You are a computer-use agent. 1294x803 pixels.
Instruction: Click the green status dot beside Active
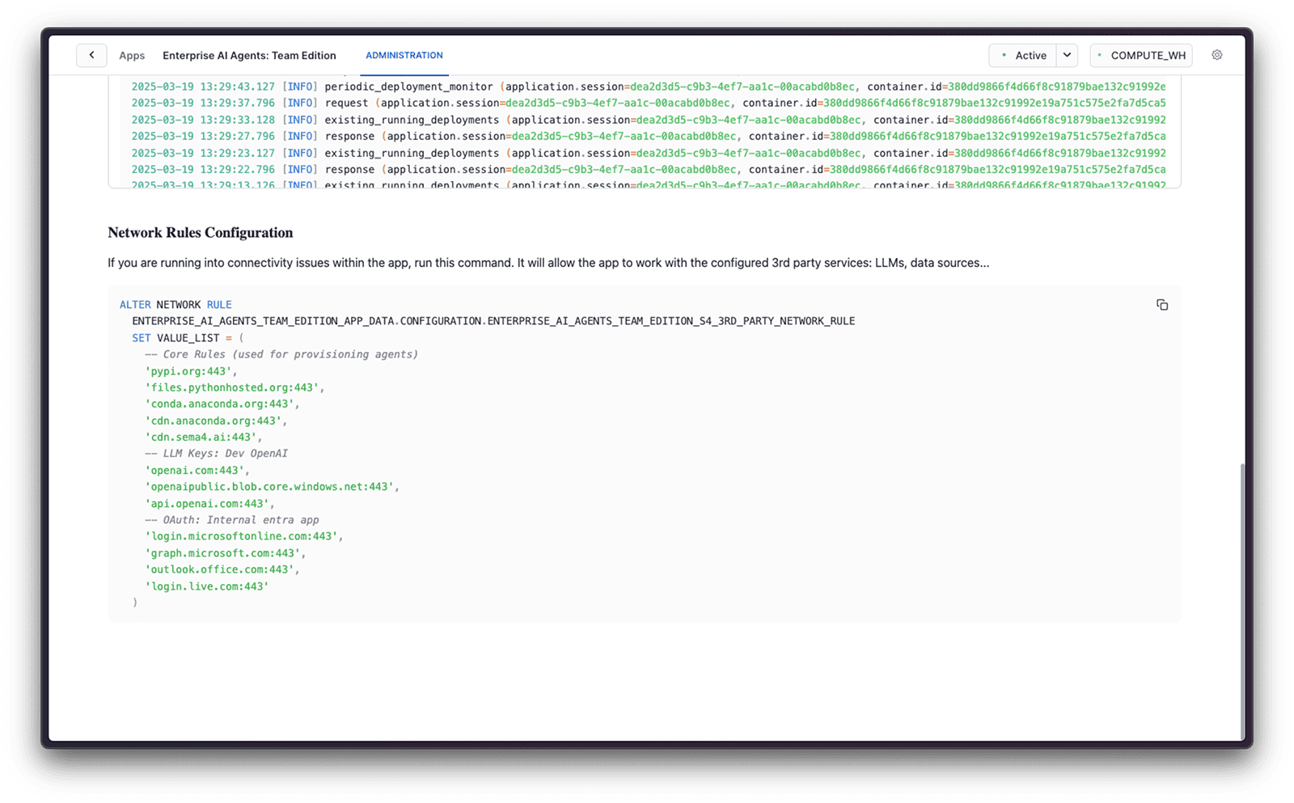coord(1005,55)
